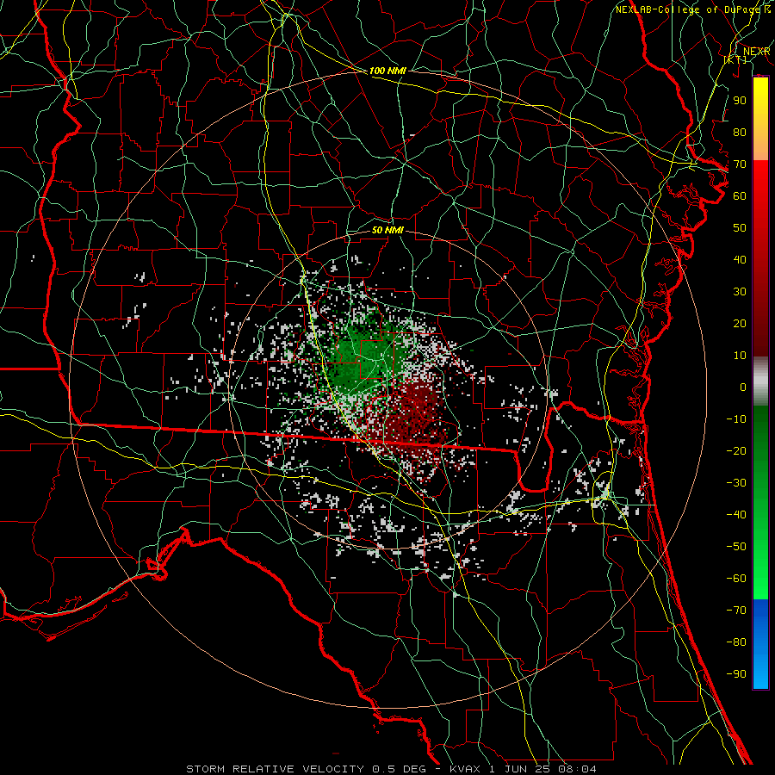Click the 40 value on velocity scale
Screen dimensions: 775x775
tap(740, 260)
